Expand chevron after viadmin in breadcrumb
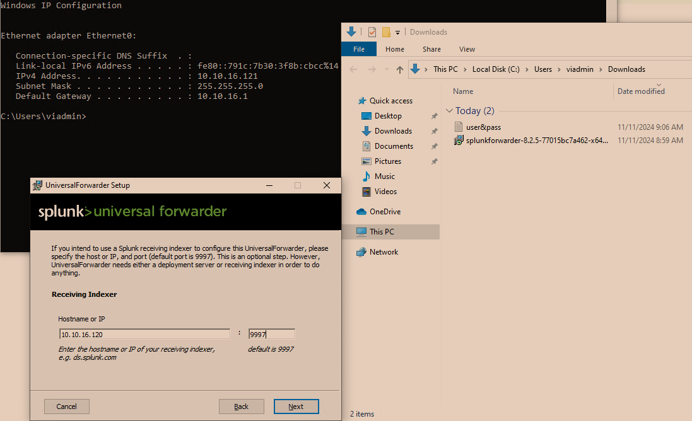Image resolution: width=692 pixels, height=421 pixels. [x=601, y=70]
